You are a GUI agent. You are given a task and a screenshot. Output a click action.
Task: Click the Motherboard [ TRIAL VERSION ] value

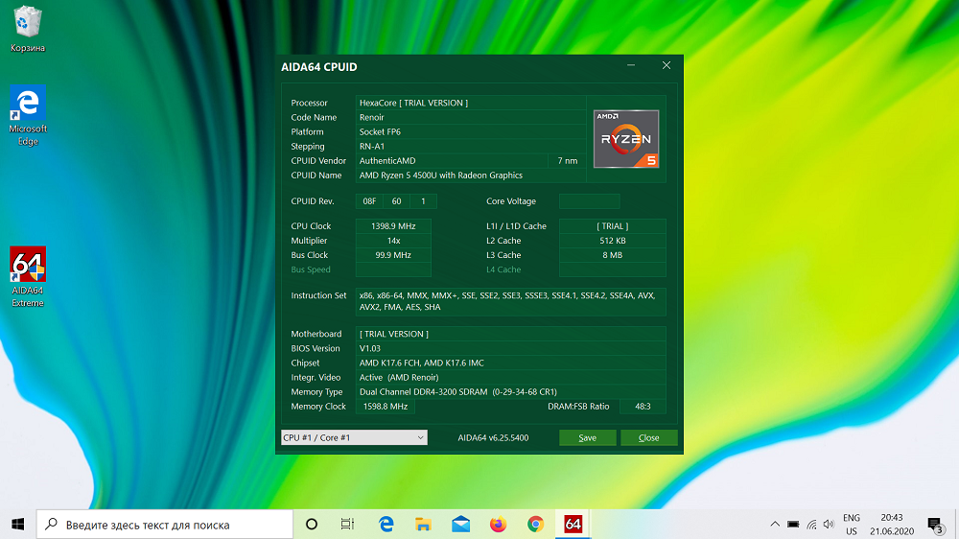pos(394,334)
